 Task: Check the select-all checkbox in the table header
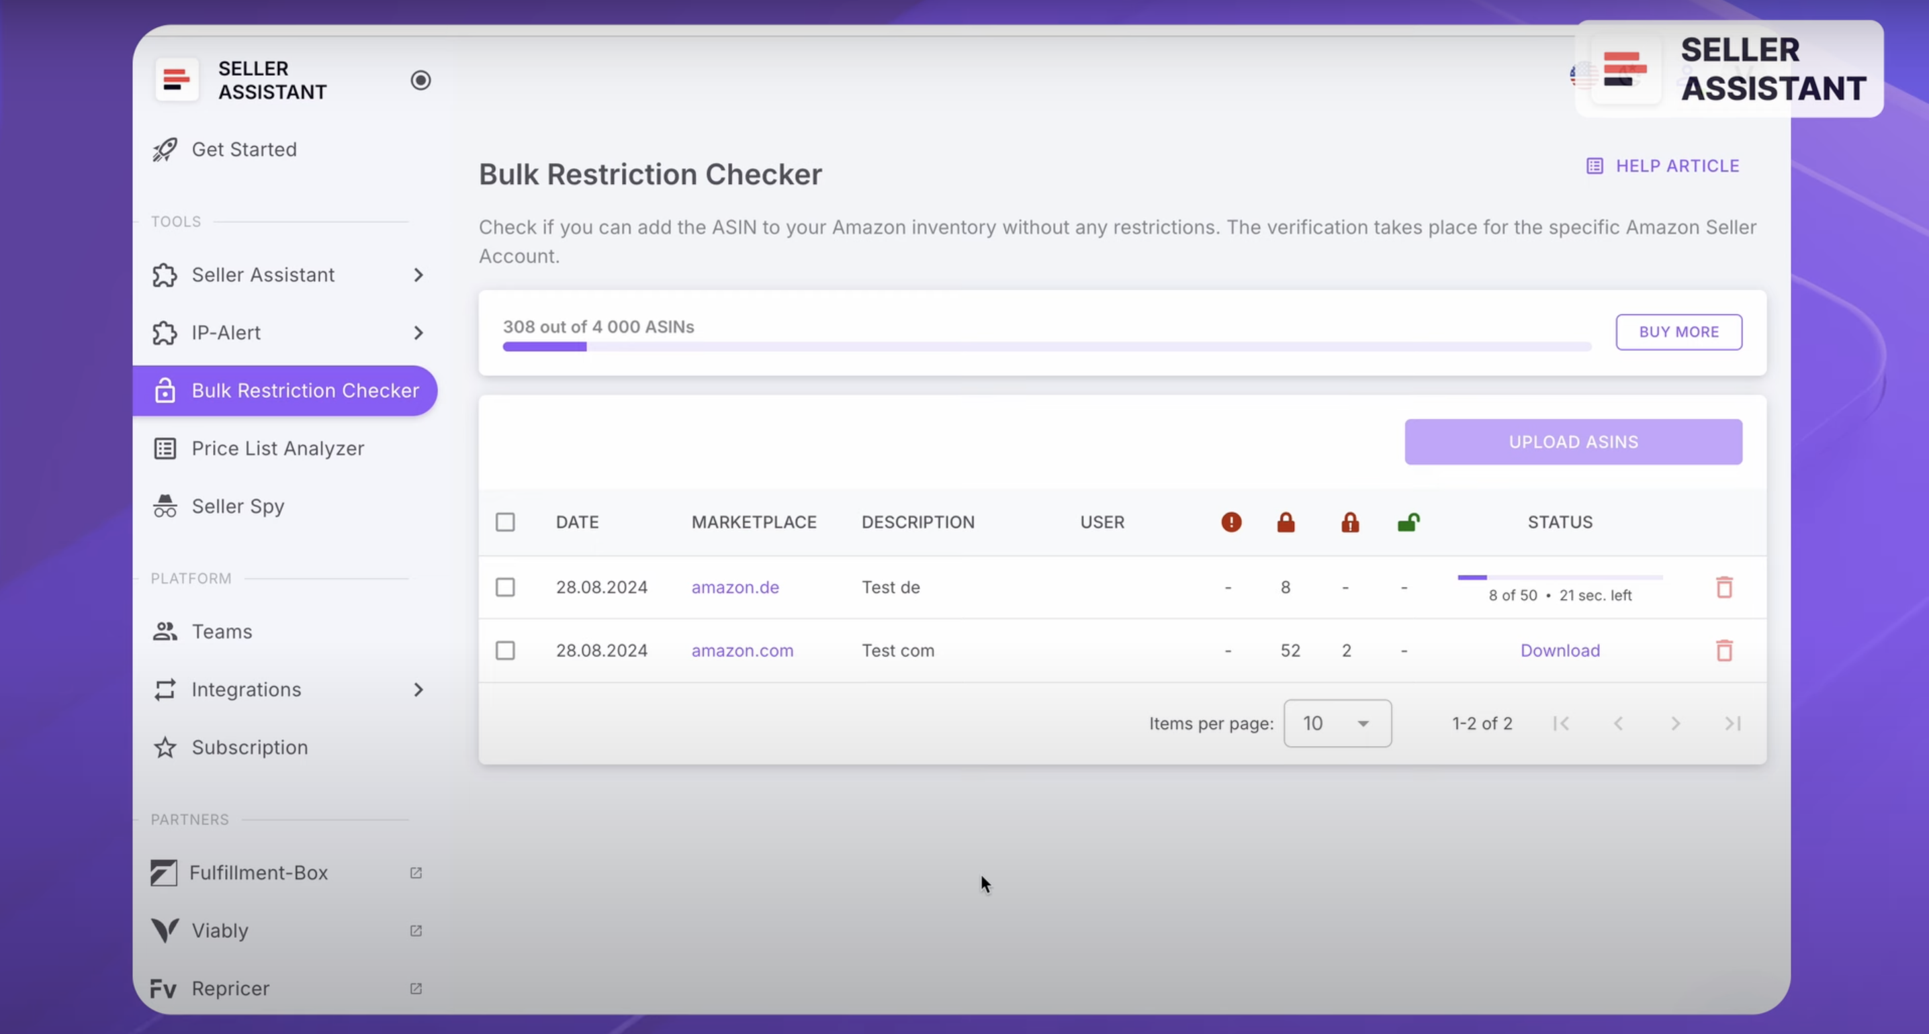pyautogui.click(x=506, y=522)
